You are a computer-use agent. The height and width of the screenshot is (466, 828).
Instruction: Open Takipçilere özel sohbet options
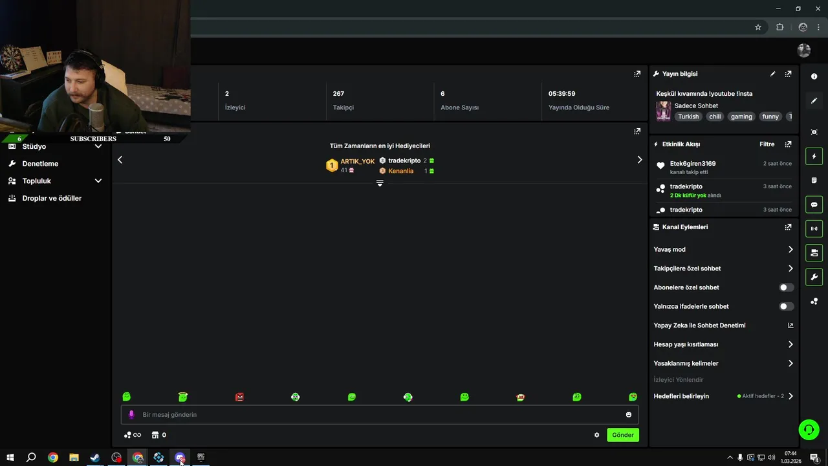point(723,269)
